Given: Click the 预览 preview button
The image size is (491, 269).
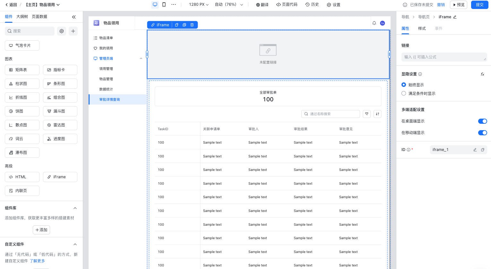Looking at the screenshot, I should click(459, 4).
